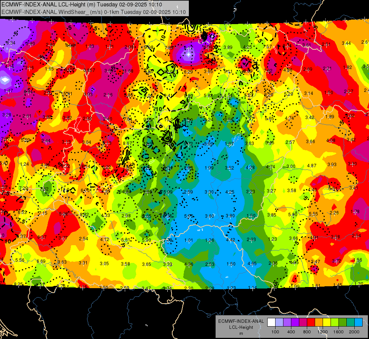Viewport: 369px width, 339px height.
Task: Click the wind shear value 2.53
Action: pyautogui.click(x=210, y=264)
